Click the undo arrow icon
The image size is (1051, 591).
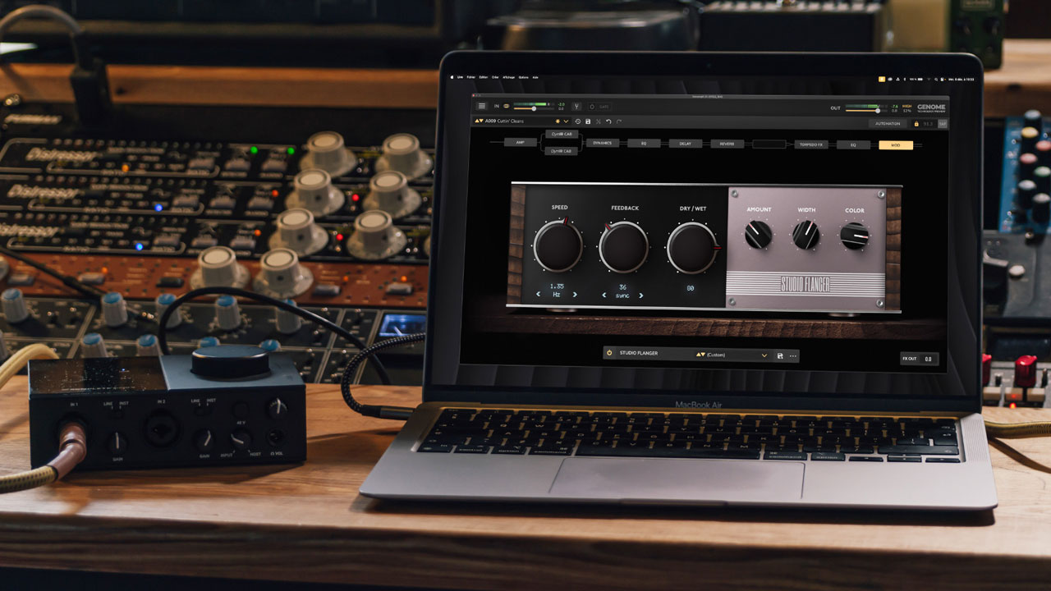coord(608,121)
